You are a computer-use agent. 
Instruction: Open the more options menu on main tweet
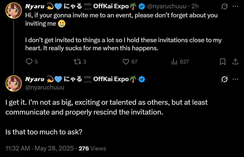click(x=235, y=79)
